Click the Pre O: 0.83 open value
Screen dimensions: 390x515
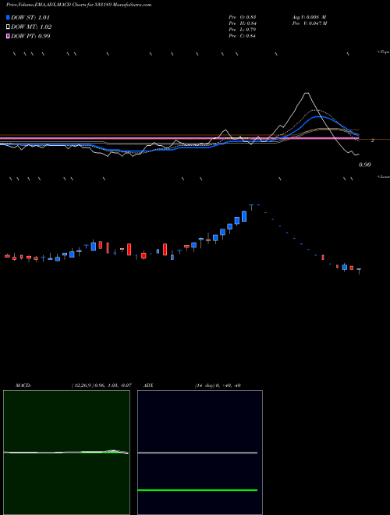pyautogui.click(x=243, y=17)
